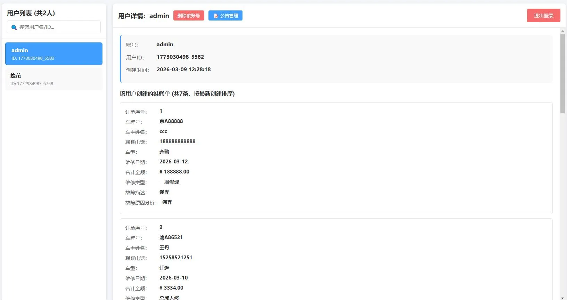Click the vertical scrollbar thumb
This screenshot has height=300, width=567.
562,73
